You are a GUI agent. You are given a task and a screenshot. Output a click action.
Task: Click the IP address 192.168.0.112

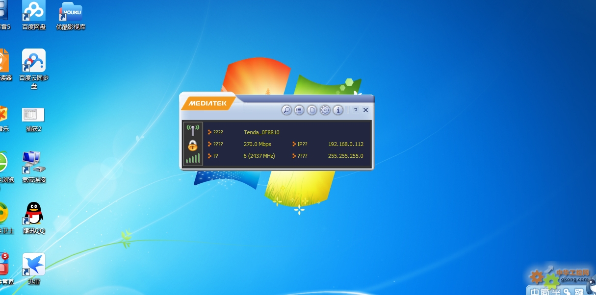346,144
